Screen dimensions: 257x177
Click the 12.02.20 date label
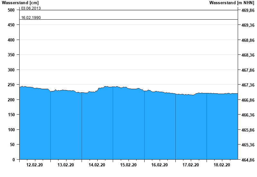tap(35, 165)
